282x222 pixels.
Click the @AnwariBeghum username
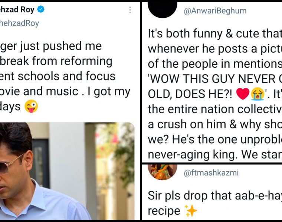pos(215,11)
